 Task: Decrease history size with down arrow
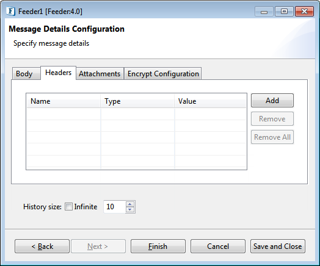(130, 209)
